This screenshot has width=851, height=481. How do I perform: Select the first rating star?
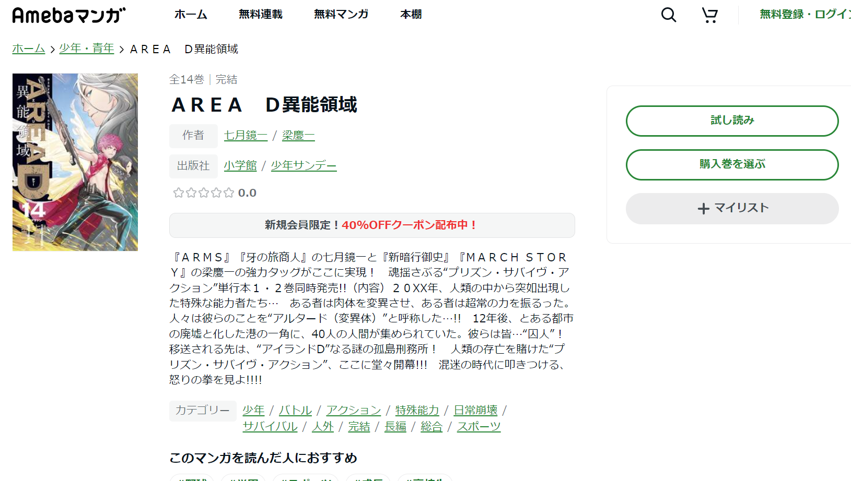(x=178, y=193)
